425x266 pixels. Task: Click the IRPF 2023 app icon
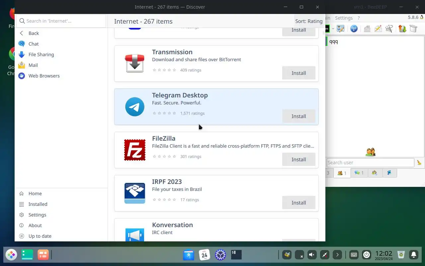(x=135, y=193)
